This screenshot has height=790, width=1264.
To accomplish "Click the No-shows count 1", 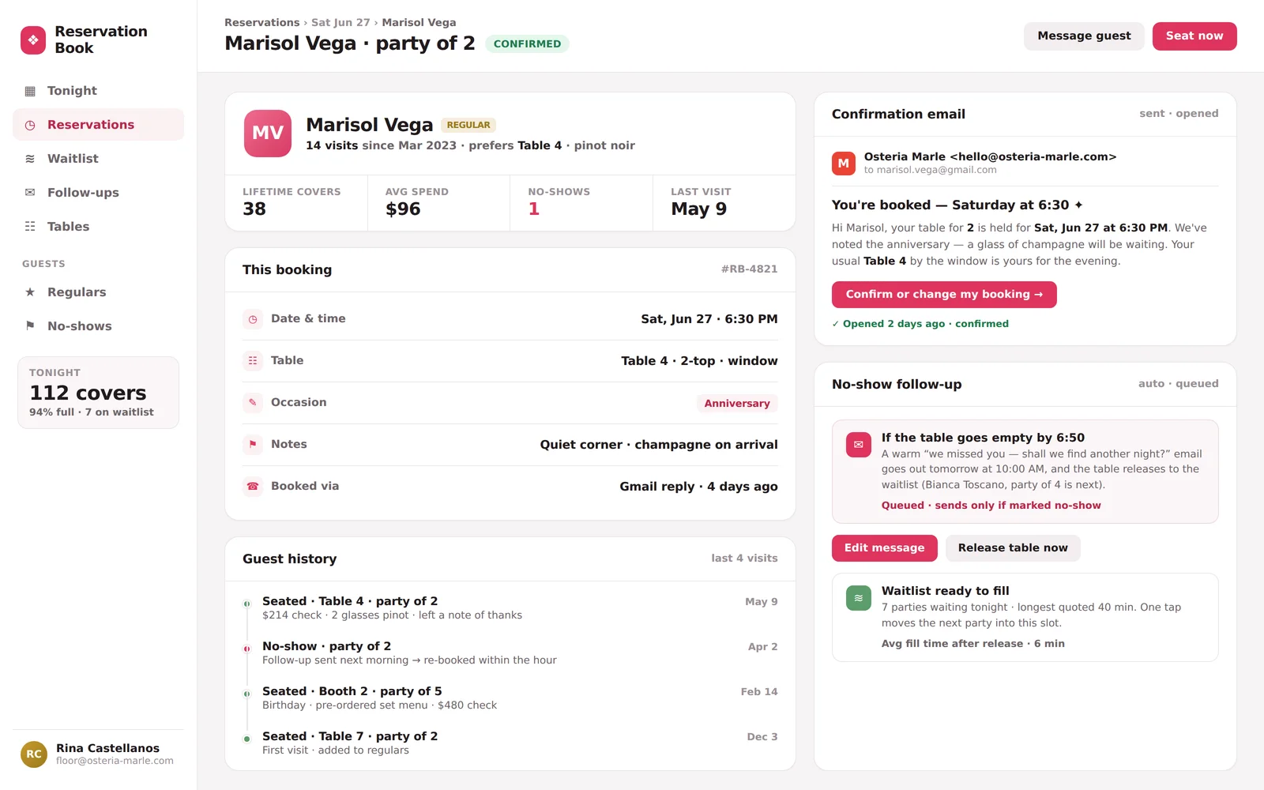I will point(534,209).
